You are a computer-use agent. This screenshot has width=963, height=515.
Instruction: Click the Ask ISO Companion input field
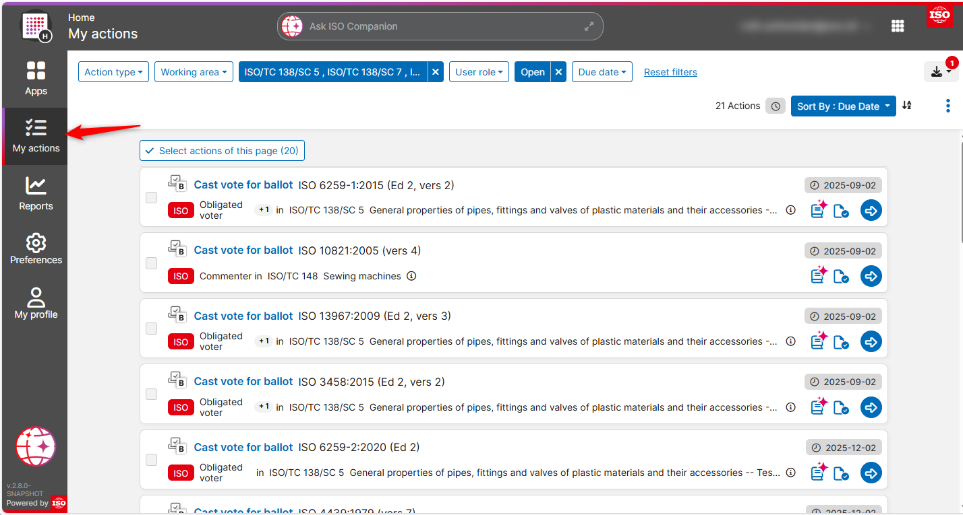[x=440, y=26]
